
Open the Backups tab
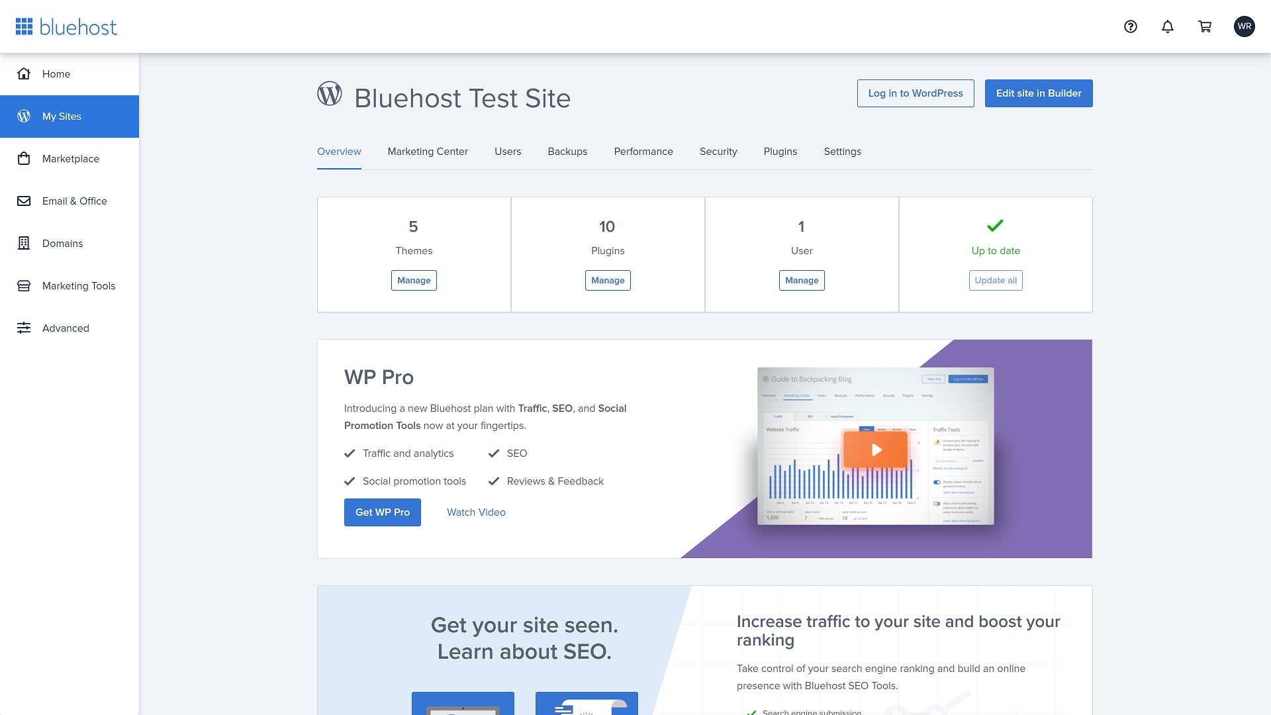(x=567, y=151)
